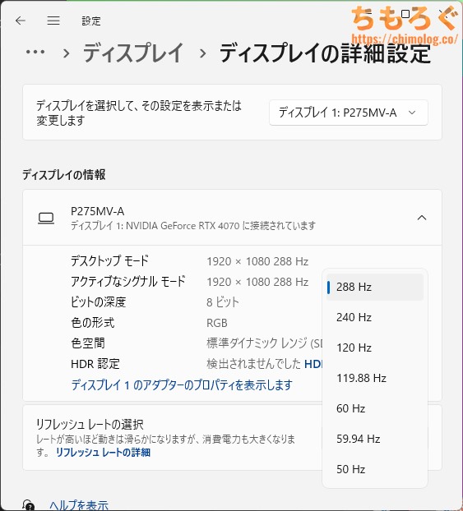Collapse the P275MV-A info section
Image resolution: width=463 pixels, height=511 pixels.
click(x=422, y=218)
